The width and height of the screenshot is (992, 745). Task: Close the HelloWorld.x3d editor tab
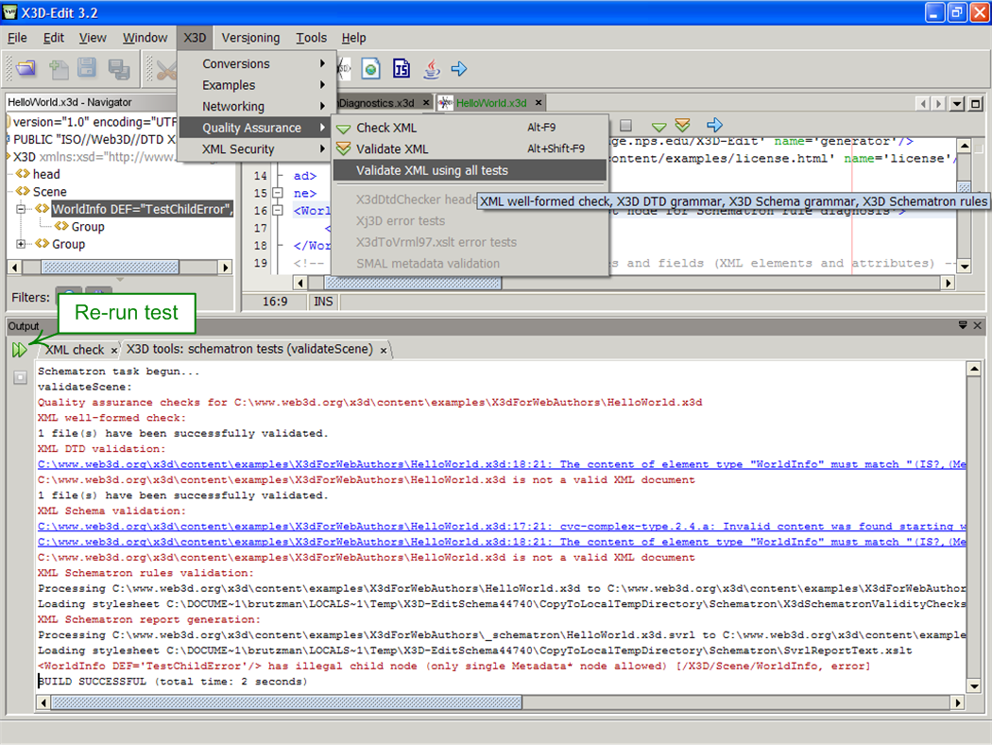(x=539, y=102)
